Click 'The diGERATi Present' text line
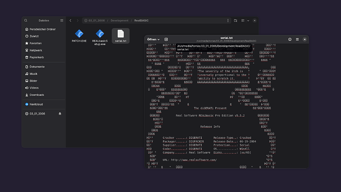Image resolution: width=341 pixels, height=192 pixels. (210, 108)
